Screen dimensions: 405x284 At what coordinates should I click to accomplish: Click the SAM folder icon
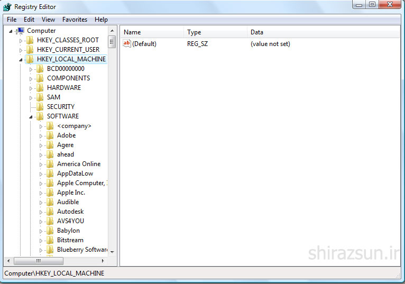40,97
